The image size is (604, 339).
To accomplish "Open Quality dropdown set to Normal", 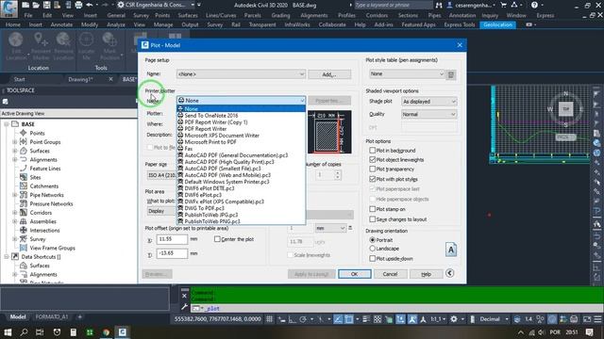I will tap(429, 114).
